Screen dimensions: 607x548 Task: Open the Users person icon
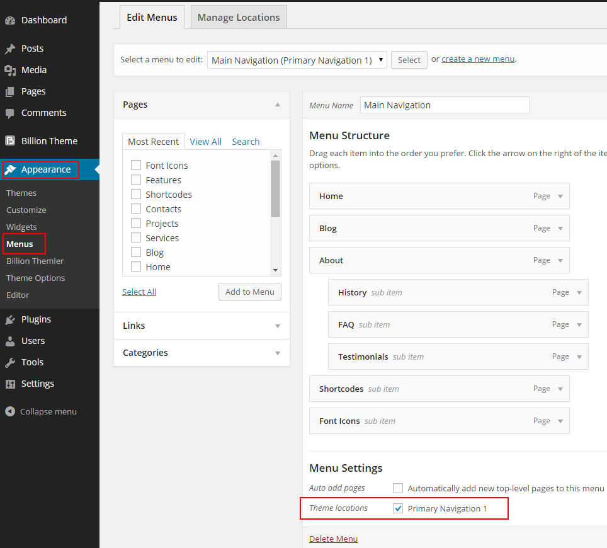pyautogui.click(x=10, y=341)
